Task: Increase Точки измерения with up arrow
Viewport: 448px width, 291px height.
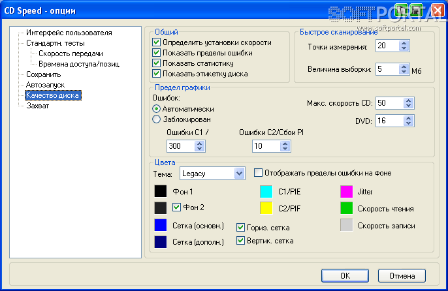Action: pos(404,43)
